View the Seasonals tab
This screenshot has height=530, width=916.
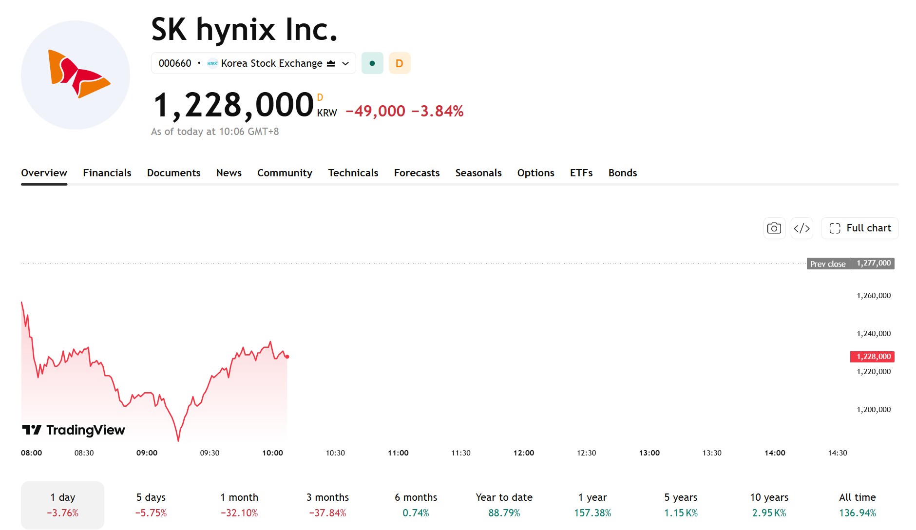[478, 173]
